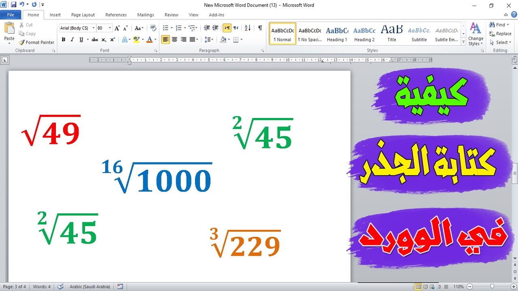Apply Text Highlight Color
Image resolution: width=518 pixels, height=291 pixels.
137,40
